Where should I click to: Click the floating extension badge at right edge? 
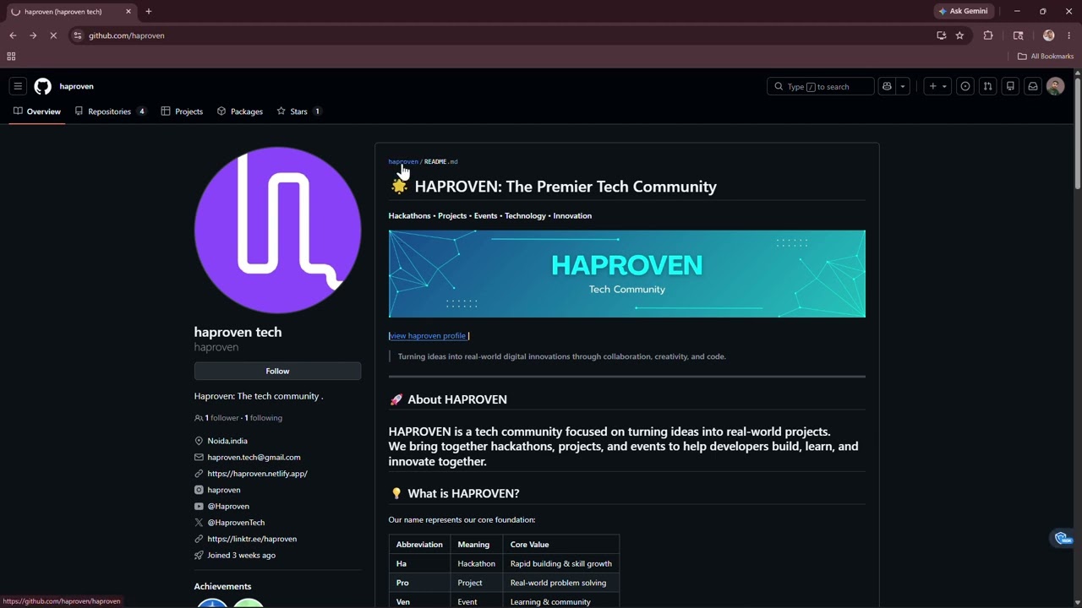coord(1063,539)
